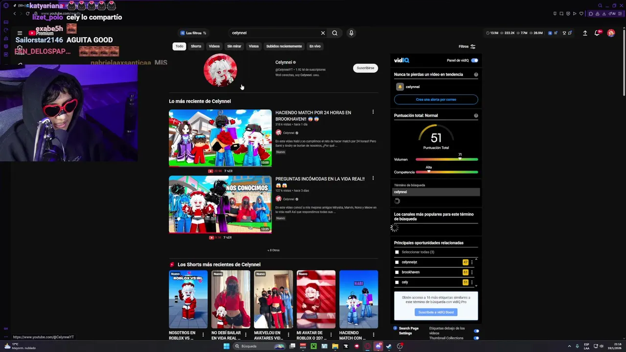Expand the Filtros dropdown
This screenshot has height=352, width=626.
(467, 46)
